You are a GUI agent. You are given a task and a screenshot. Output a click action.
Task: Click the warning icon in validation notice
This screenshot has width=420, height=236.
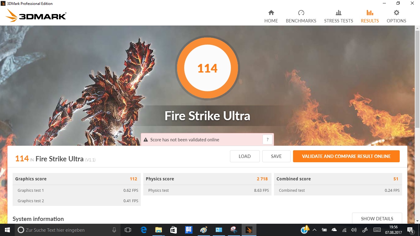coord(146,140)
